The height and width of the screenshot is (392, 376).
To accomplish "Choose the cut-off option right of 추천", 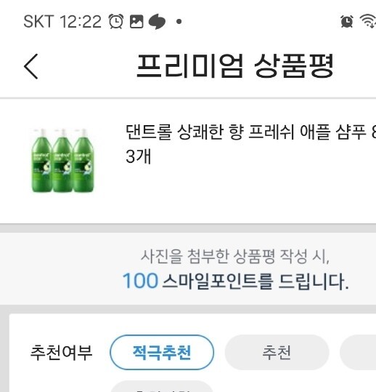I will pos(358,352).
